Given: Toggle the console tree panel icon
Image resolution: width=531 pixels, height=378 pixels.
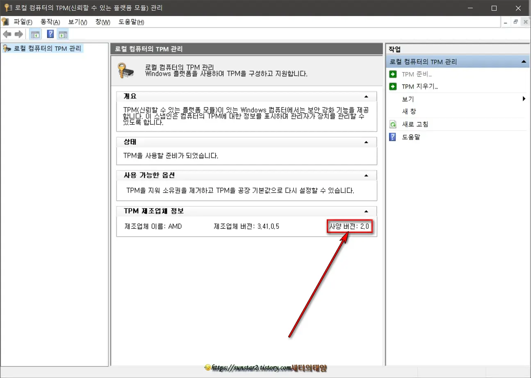Looking at the screenshot, I should [35, 34].
